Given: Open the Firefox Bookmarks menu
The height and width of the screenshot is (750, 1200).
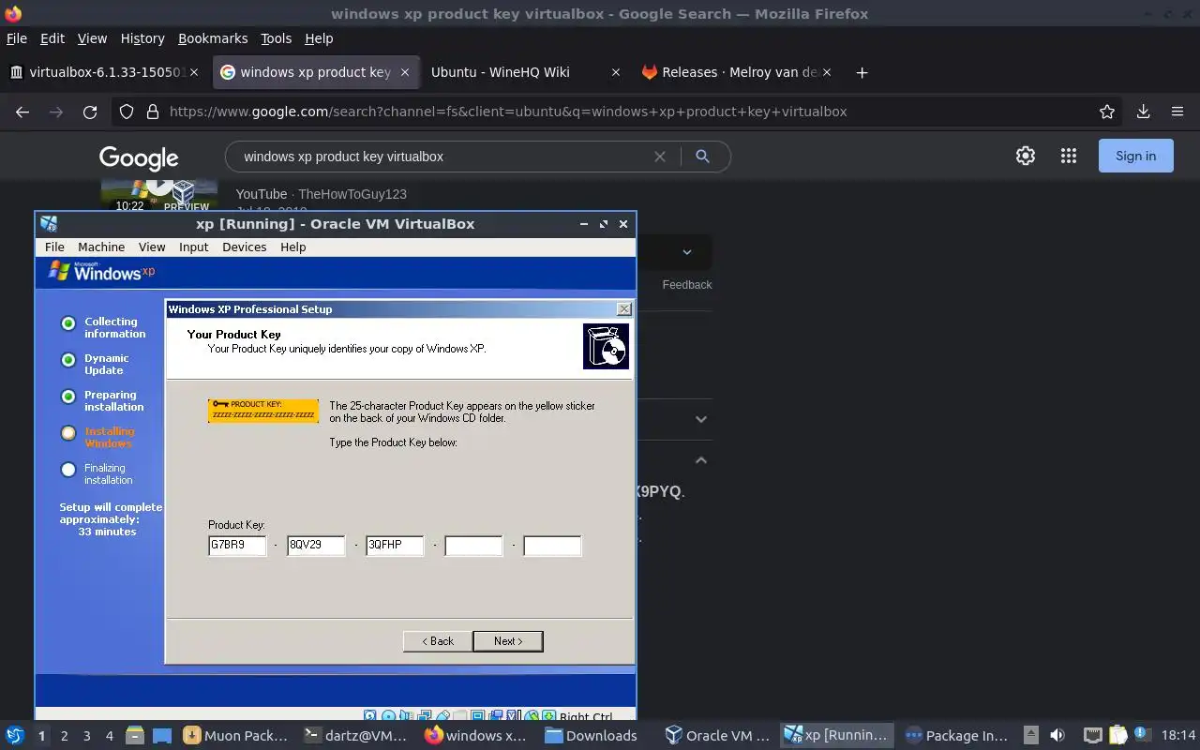Looking at the screenshot, I should pyautogui.click(x=213, y=38).
